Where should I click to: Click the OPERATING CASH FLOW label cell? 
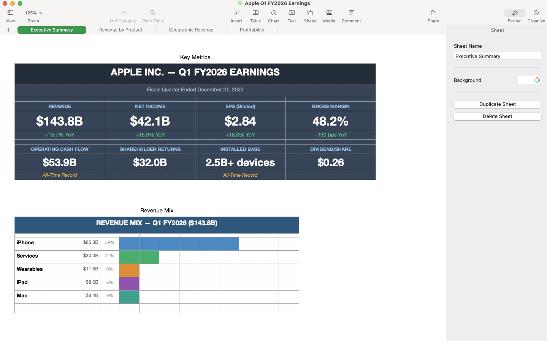(60, 149)
